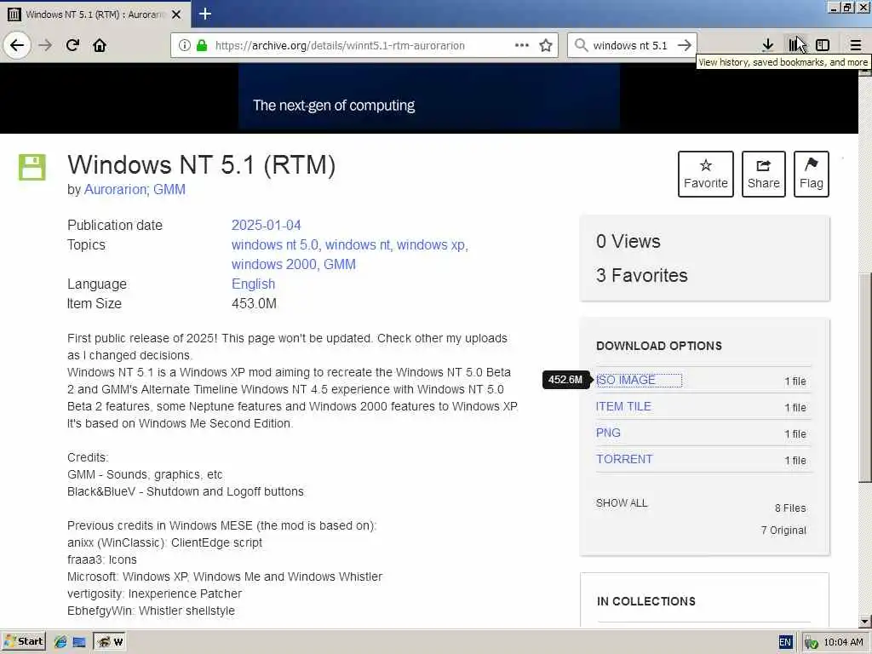
Task: Select the browser taskbar button
Action: pyautogui.click(x=110, y=642)
